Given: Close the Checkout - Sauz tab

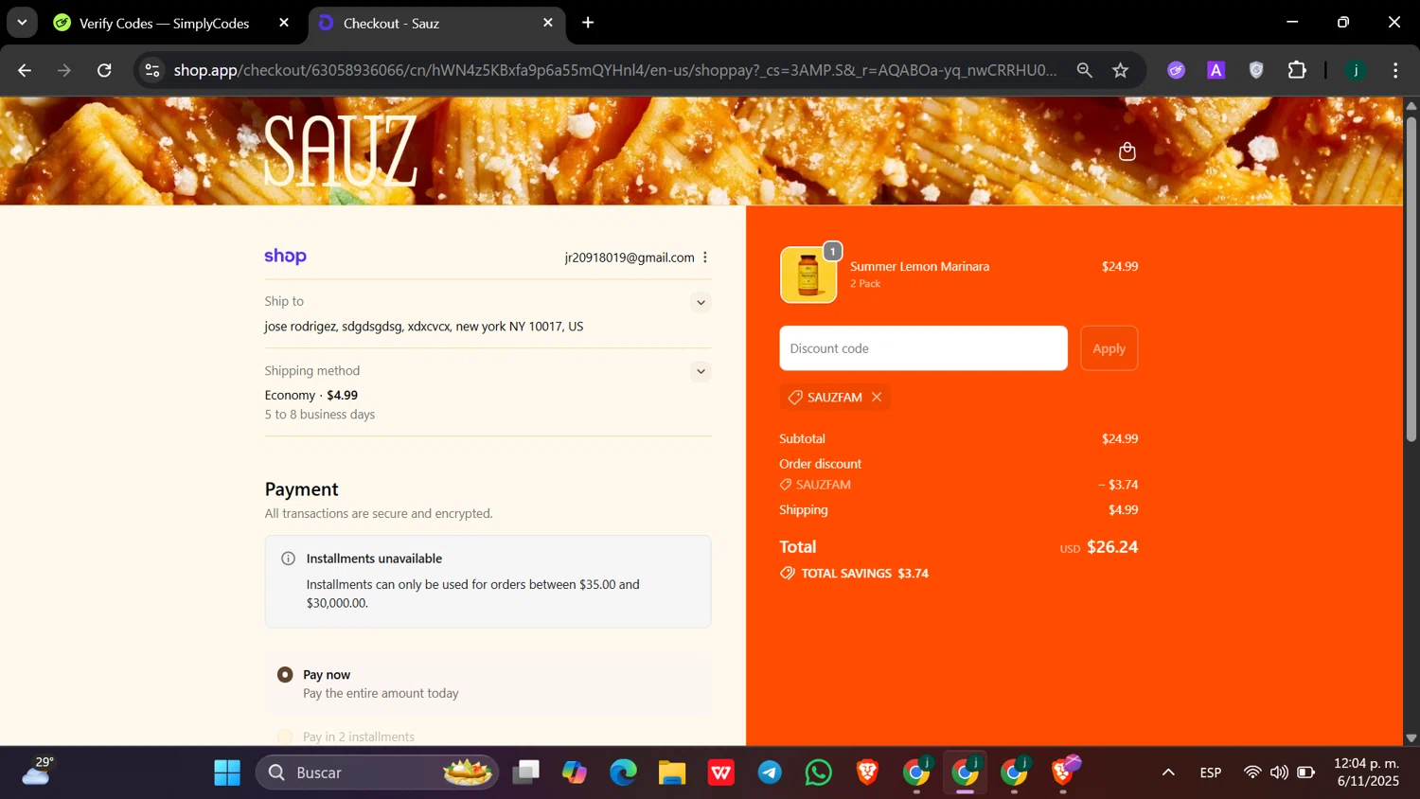Looking at the screenshot, I should (x=548, y=23).
